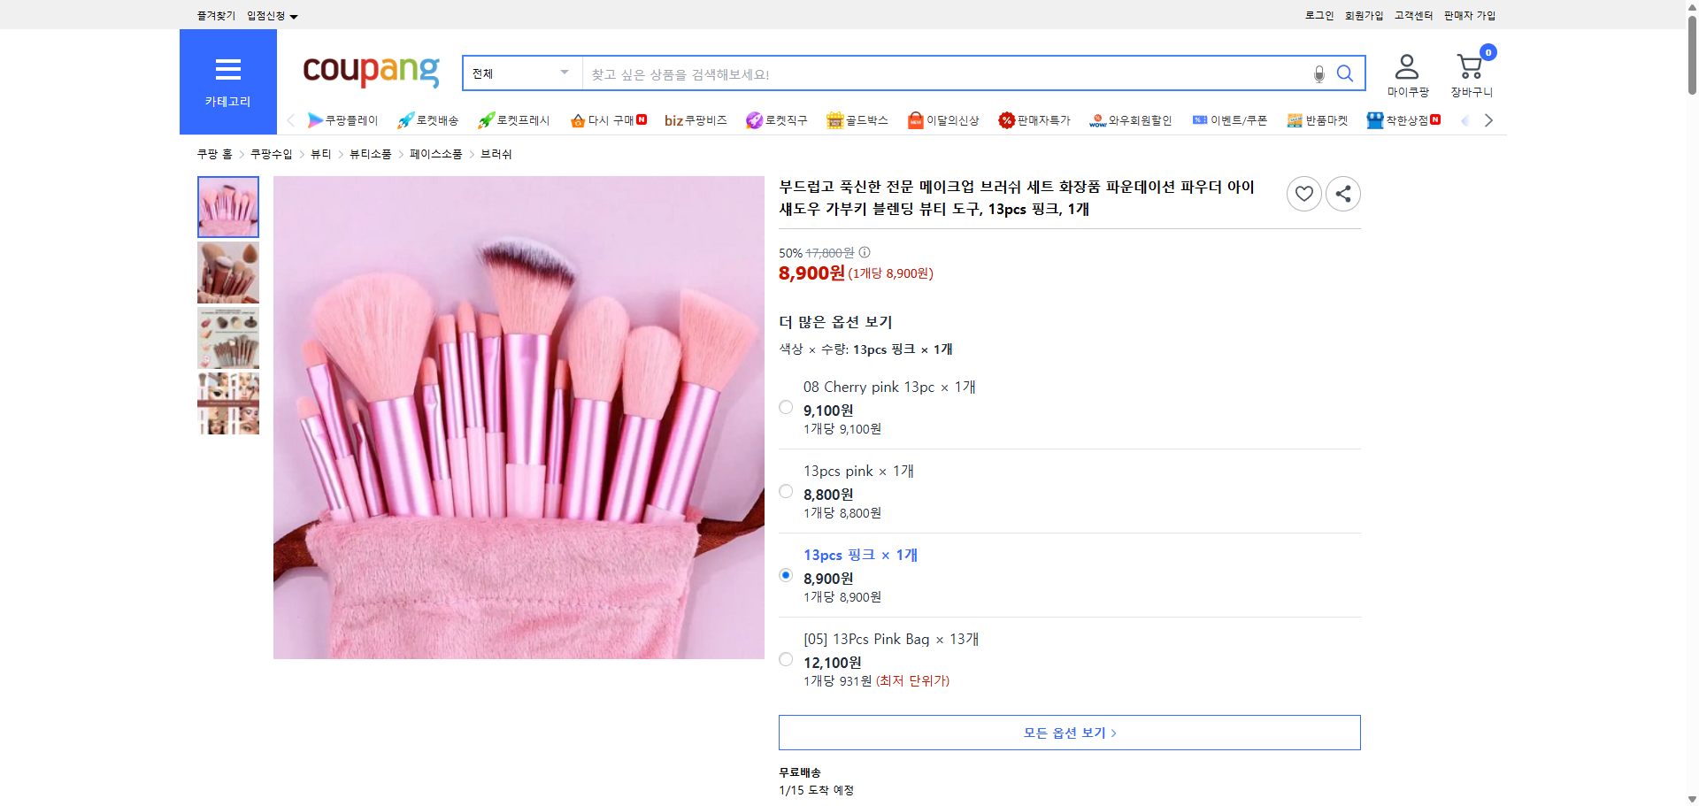Viewport: 1699px width, 806px height.
Task: Click the price discount info icon
Action: click(x=865, y=253)
